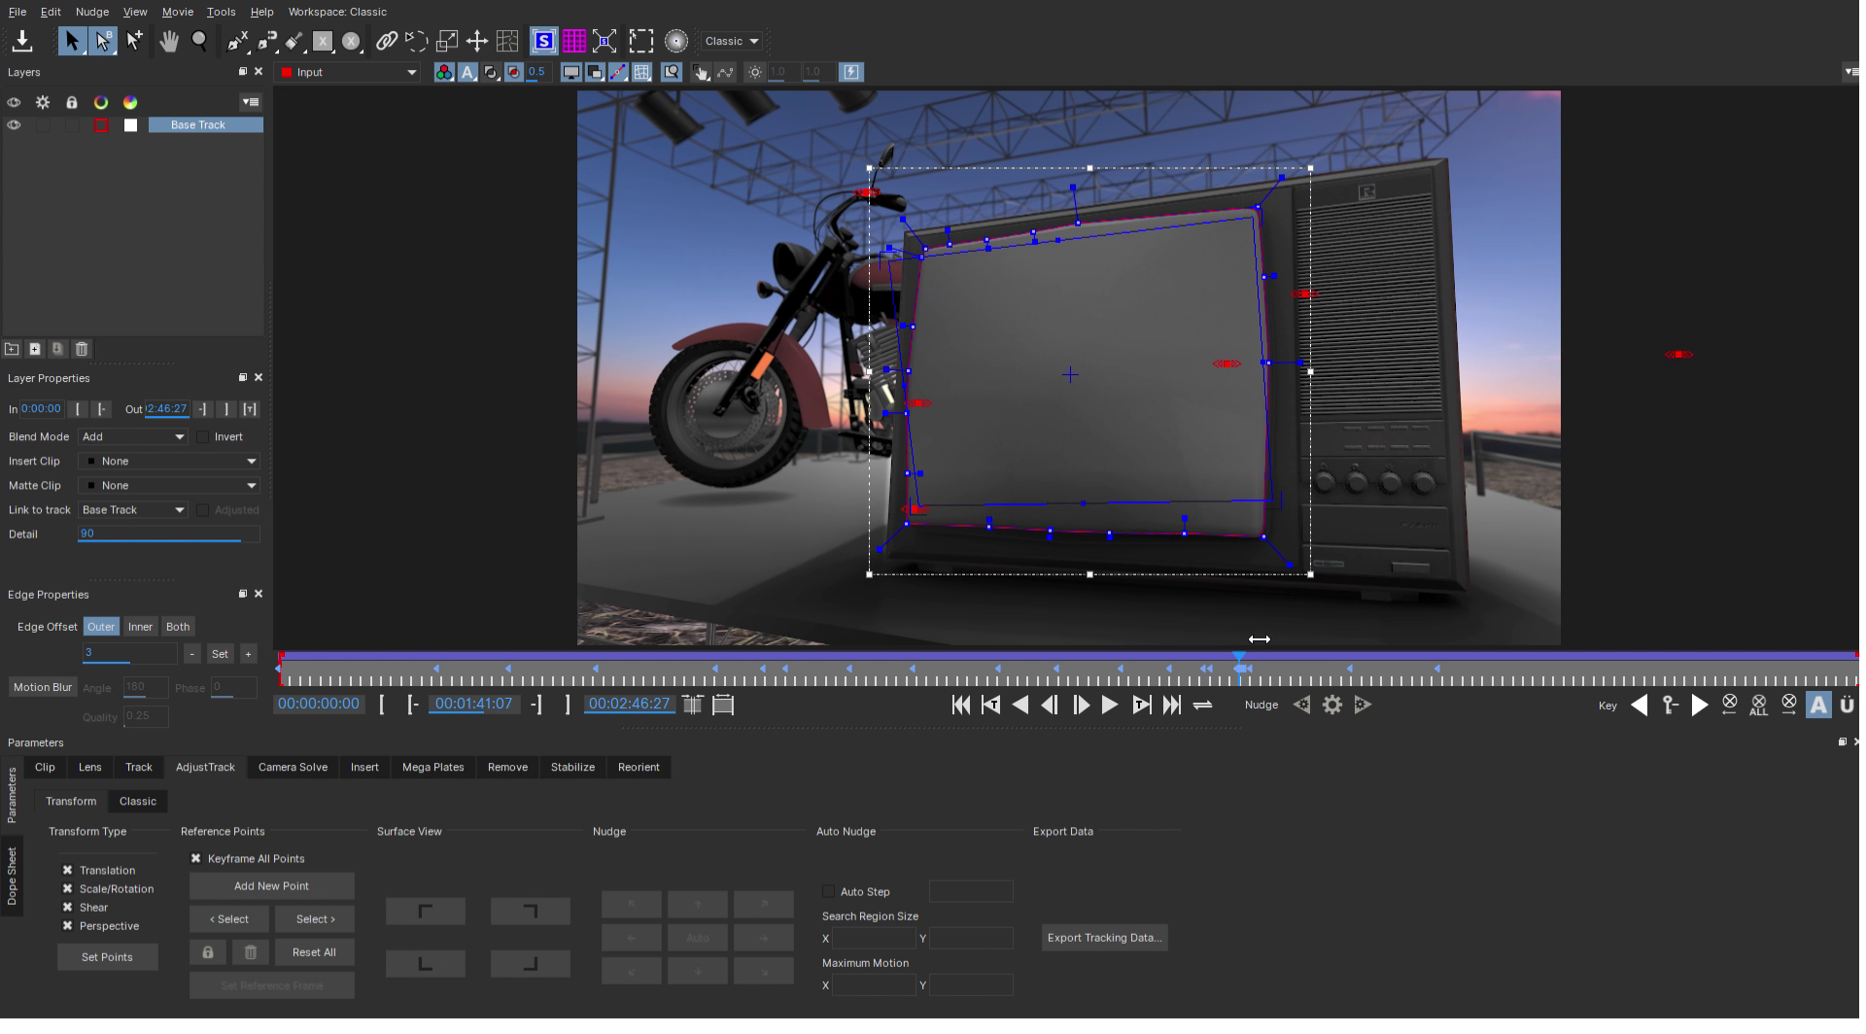The width and height of the screenshot is (1866, 1034).
Task: Open the Movie menu
Action: point(177,12)
